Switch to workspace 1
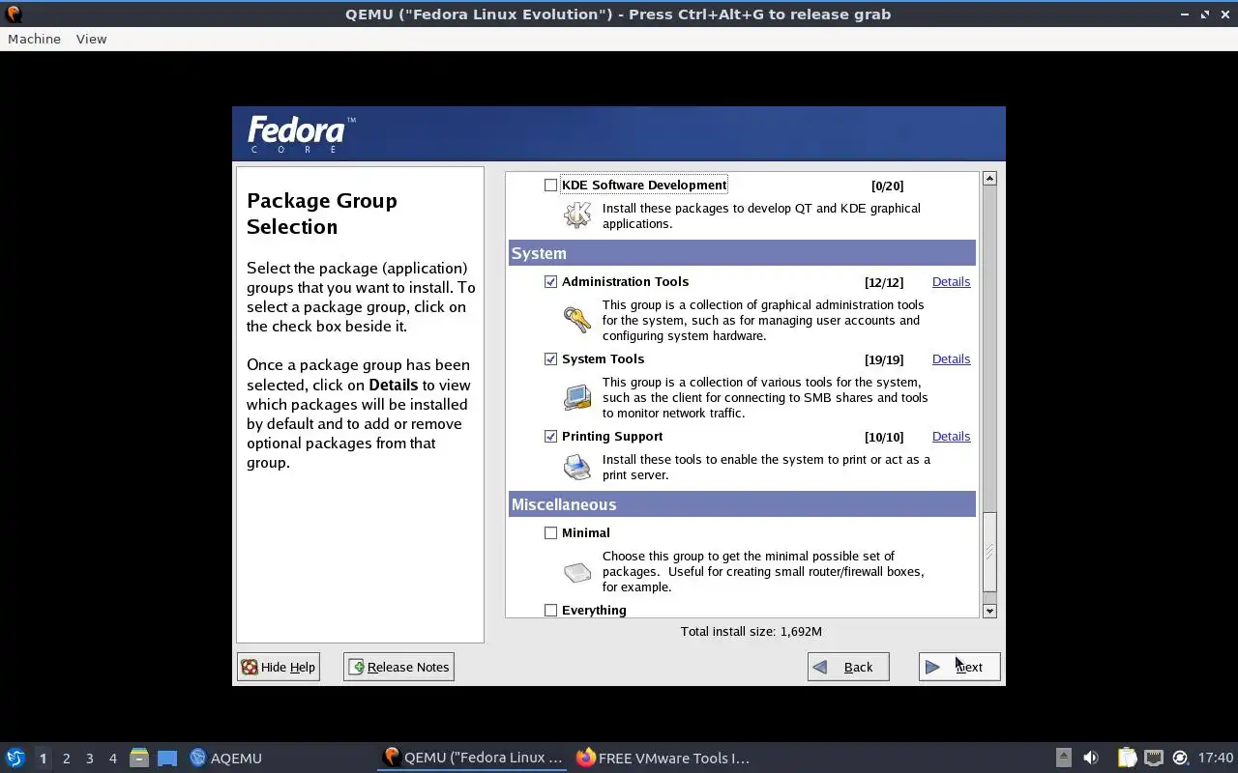The image size is (1238, 773). (43, 758)
